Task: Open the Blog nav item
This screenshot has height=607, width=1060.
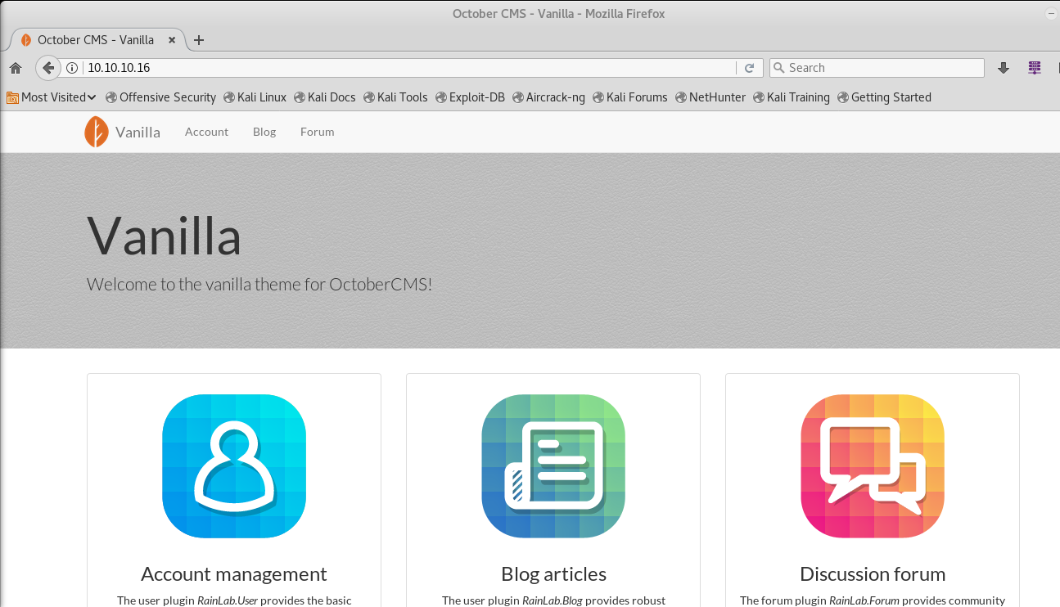Action: tap(264, 132)
